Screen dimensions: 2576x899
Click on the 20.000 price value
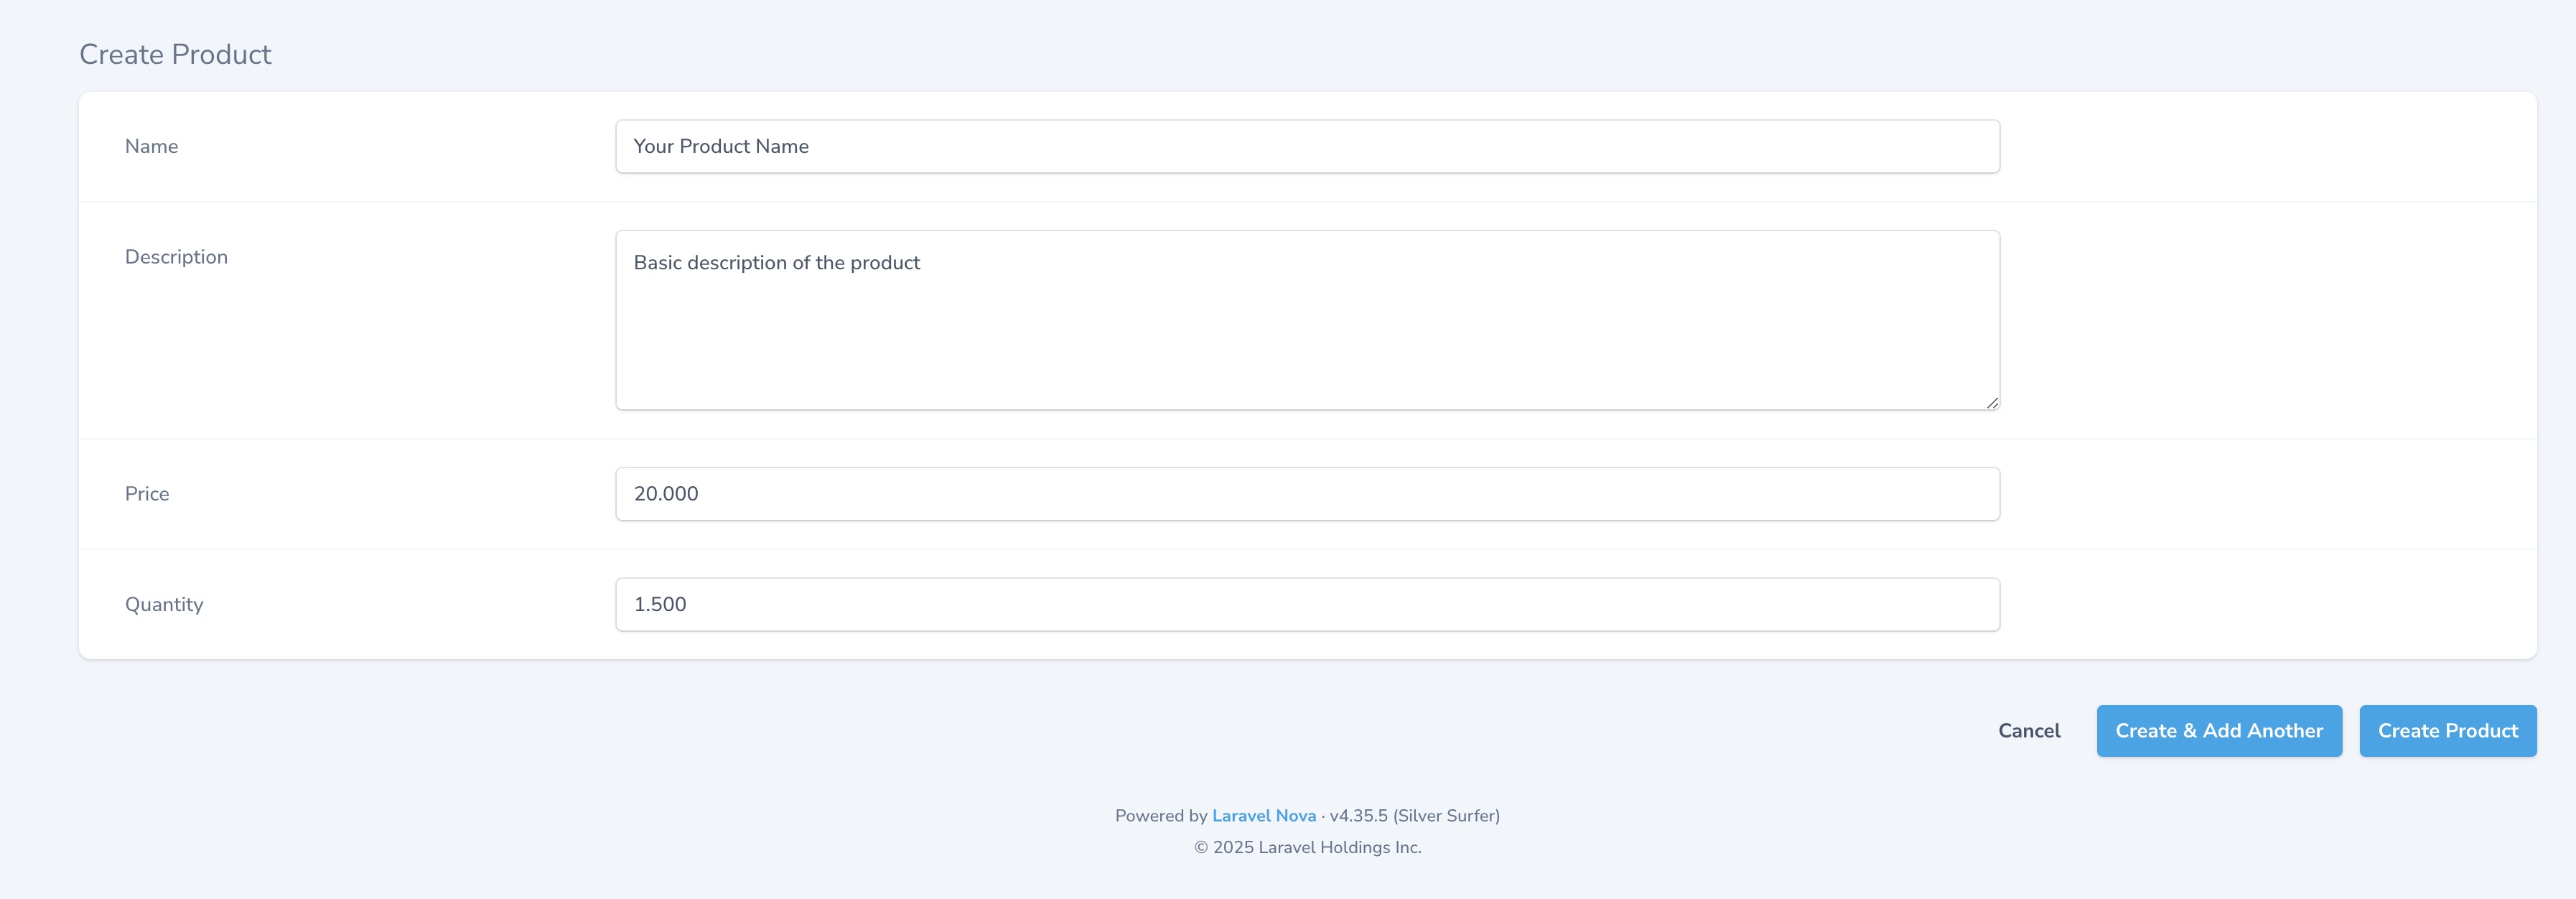(x=666, y=493)
